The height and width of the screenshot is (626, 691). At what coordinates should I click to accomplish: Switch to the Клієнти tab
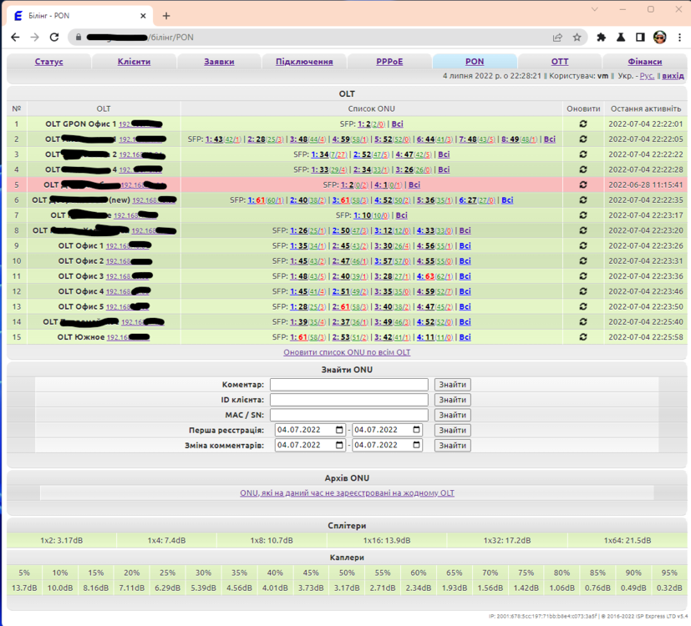point(134,61)
